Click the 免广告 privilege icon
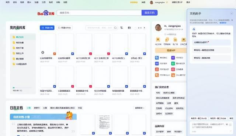The image size is (236, 136). pyautogui.click(x=175, y=40)
